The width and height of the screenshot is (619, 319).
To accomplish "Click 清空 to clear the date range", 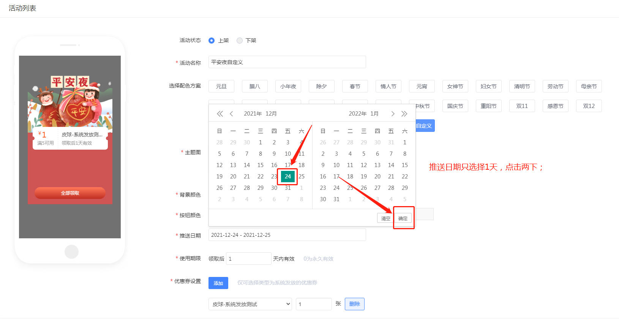I will coord(386,218).
